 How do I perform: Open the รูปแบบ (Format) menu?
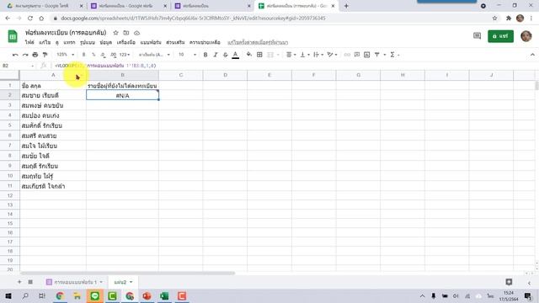(88, 42)
